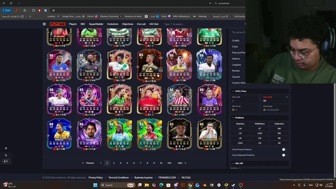Jump to results page 3

click(114, 163)
